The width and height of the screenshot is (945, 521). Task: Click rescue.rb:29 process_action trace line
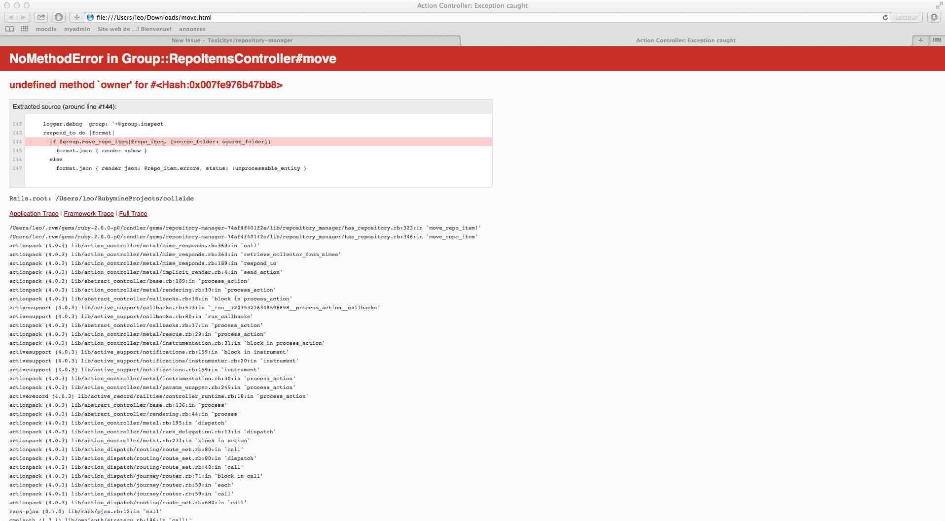click(138, 334)
